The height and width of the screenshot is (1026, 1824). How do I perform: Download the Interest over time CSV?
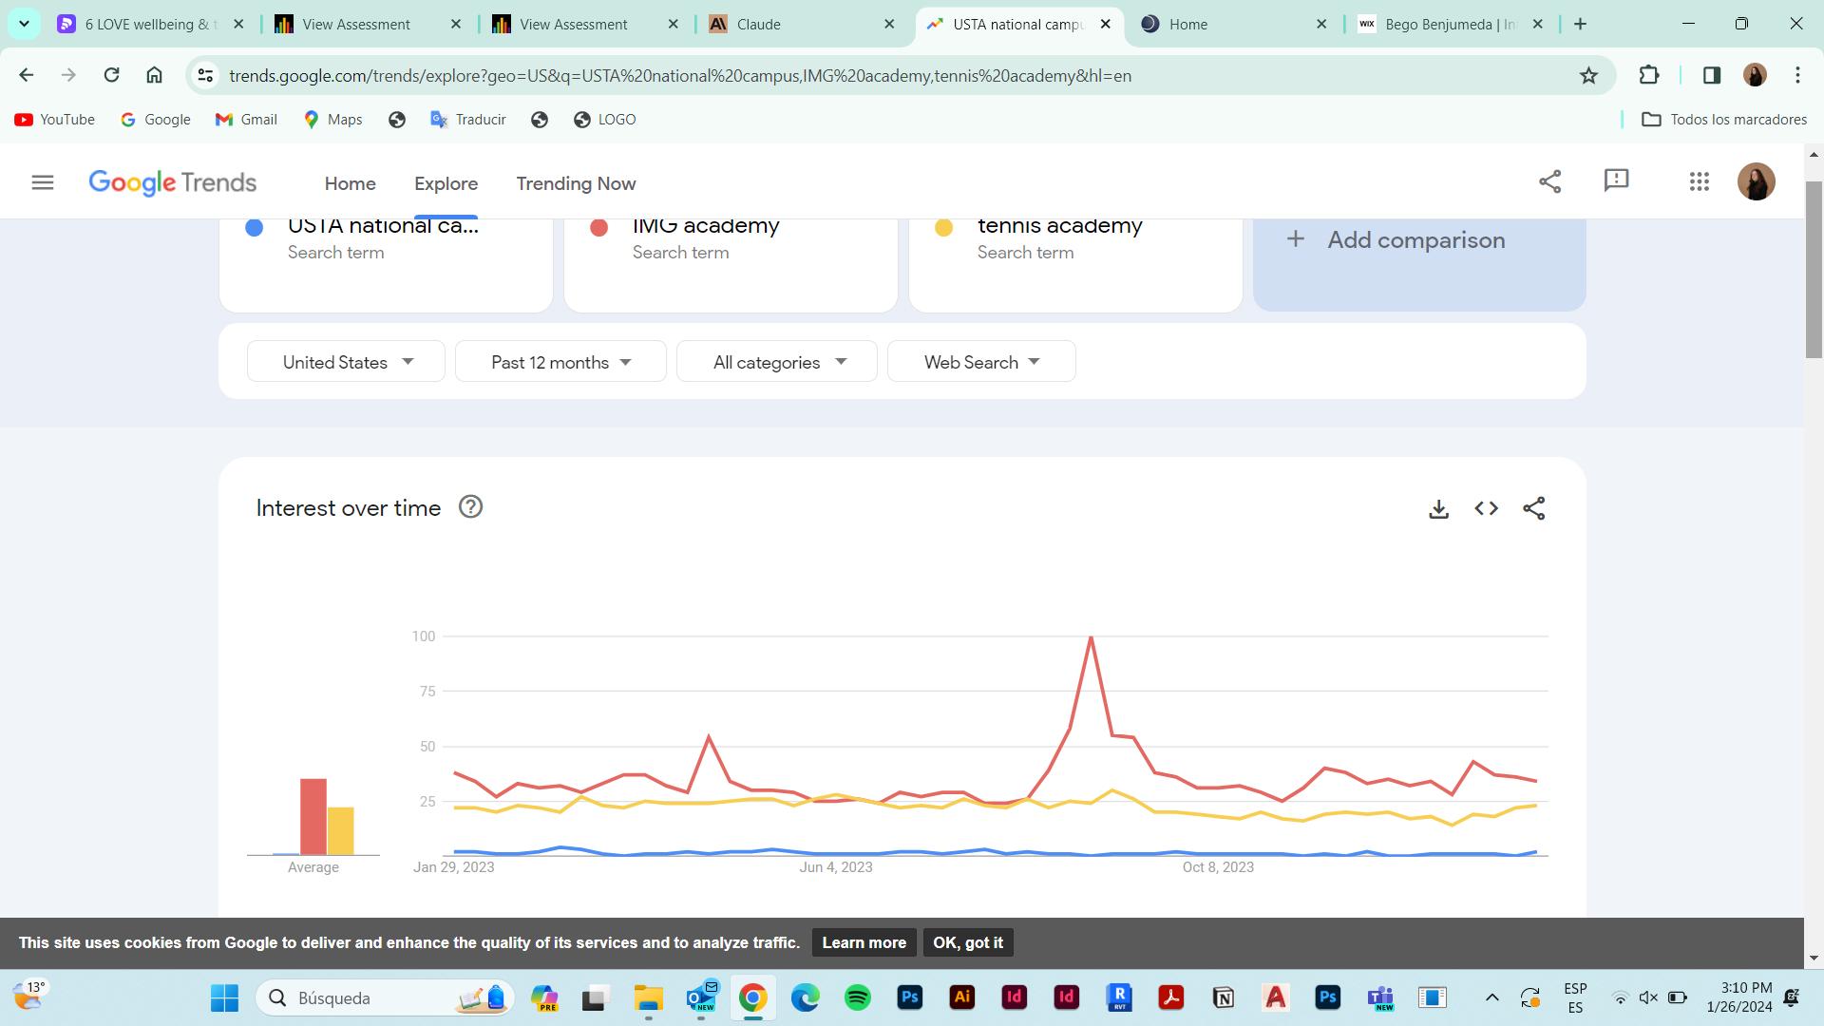pos(1438,509)
